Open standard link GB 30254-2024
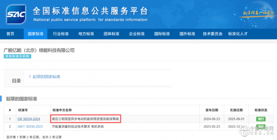The image size is (277, 140). click(29, 119)
